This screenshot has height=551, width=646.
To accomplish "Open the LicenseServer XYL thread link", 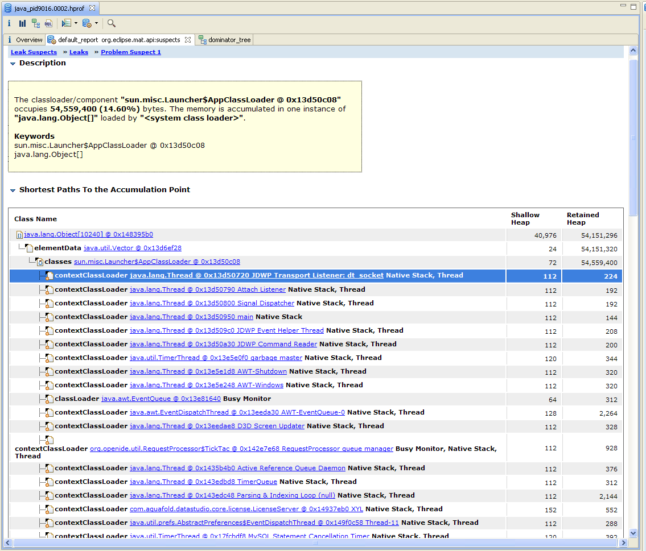I will (246, 509).
